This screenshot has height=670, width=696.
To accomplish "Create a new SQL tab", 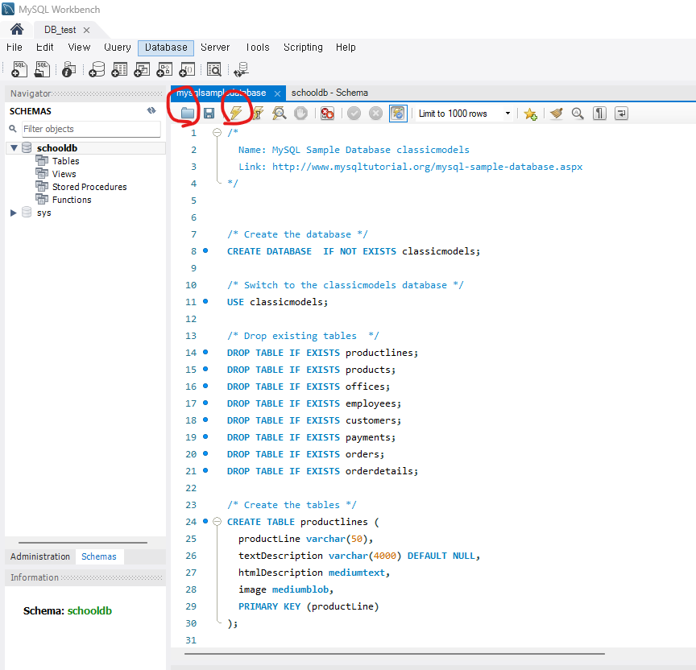I will pos(19,69).
